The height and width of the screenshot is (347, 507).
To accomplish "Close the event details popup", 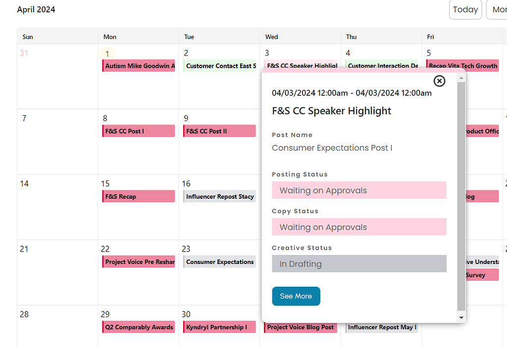I will [x=439, y=81].
